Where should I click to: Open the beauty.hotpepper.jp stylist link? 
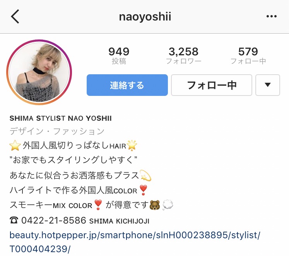[135, 242]
